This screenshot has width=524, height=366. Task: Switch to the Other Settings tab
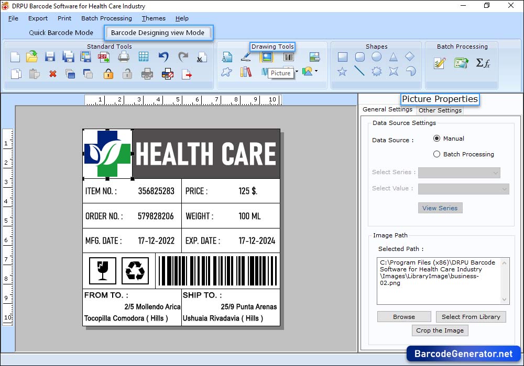point(440,110)
